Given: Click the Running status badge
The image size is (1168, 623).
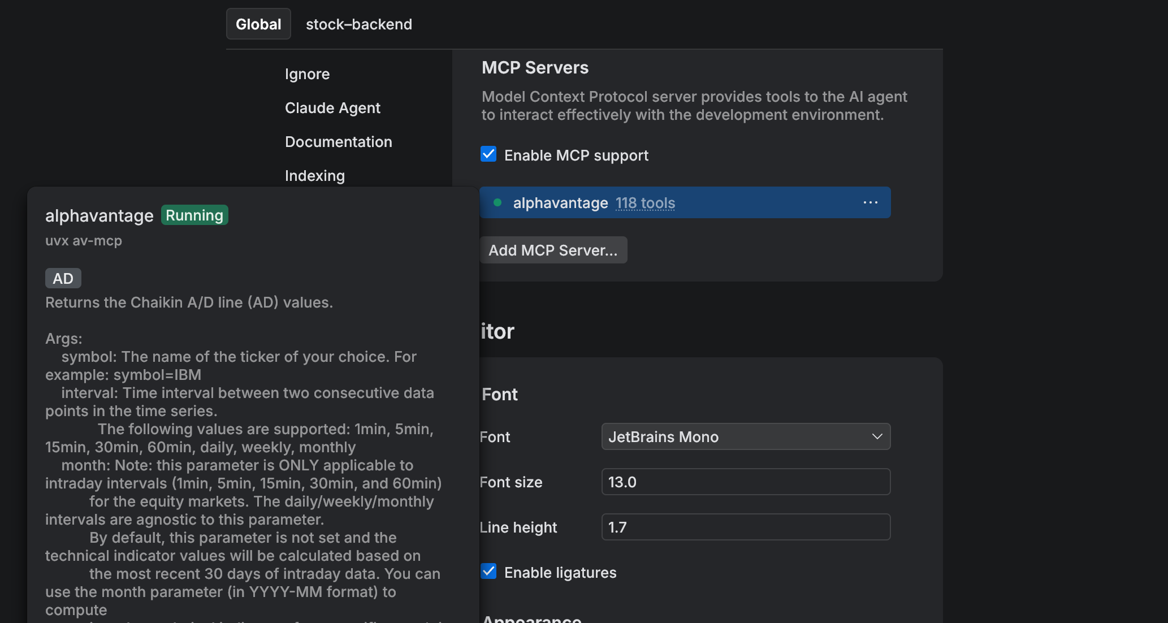Looking at the screenshot, I should 194,215.
